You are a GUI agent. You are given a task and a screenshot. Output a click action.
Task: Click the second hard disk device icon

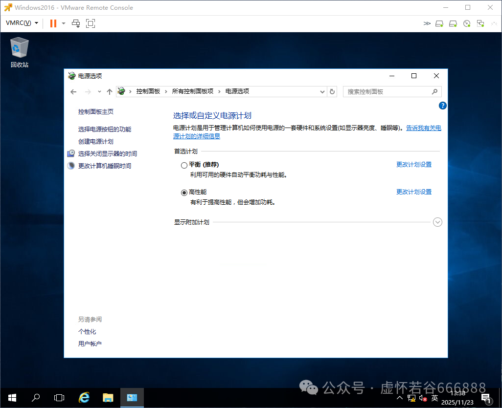(x=453, y=23)
